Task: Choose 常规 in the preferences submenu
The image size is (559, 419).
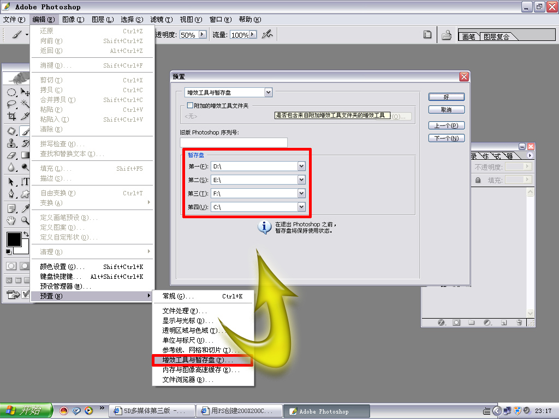Action: point(203,296)
